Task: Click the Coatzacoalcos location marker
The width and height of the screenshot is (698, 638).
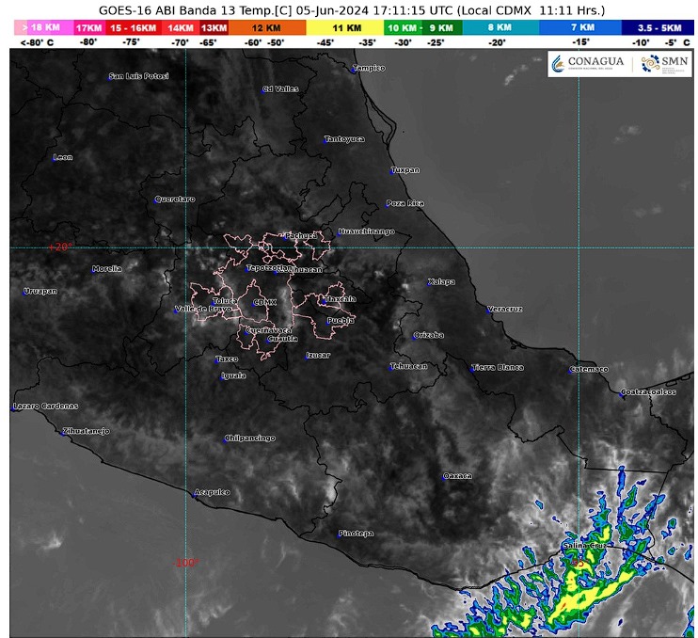Action: coord(622,392)
